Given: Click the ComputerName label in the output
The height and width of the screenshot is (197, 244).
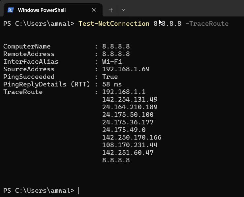Looking at the screenshot, I should [27, 46].
